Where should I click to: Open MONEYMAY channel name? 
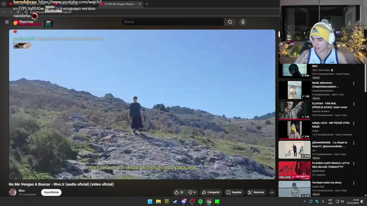coord(319,171)
